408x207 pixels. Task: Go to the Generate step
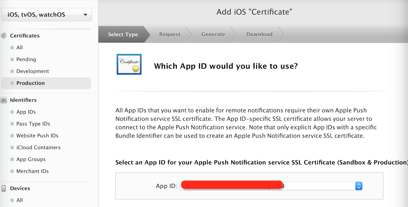213,34
